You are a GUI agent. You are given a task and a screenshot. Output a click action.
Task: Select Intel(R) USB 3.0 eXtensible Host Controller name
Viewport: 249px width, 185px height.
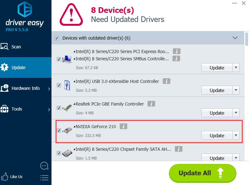tap(117, 81)
